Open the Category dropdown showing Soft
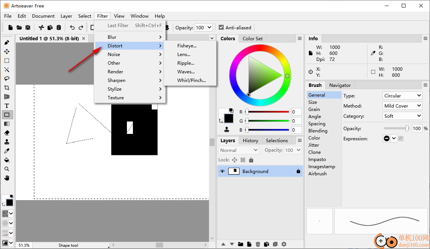Image resolution: width=430 pixels, height=249 pixels. pos(402,116)
